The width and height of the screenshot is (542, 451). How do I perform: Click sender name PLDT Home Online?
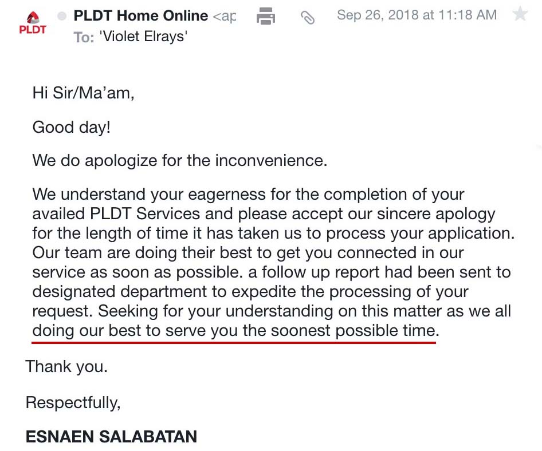140,15
